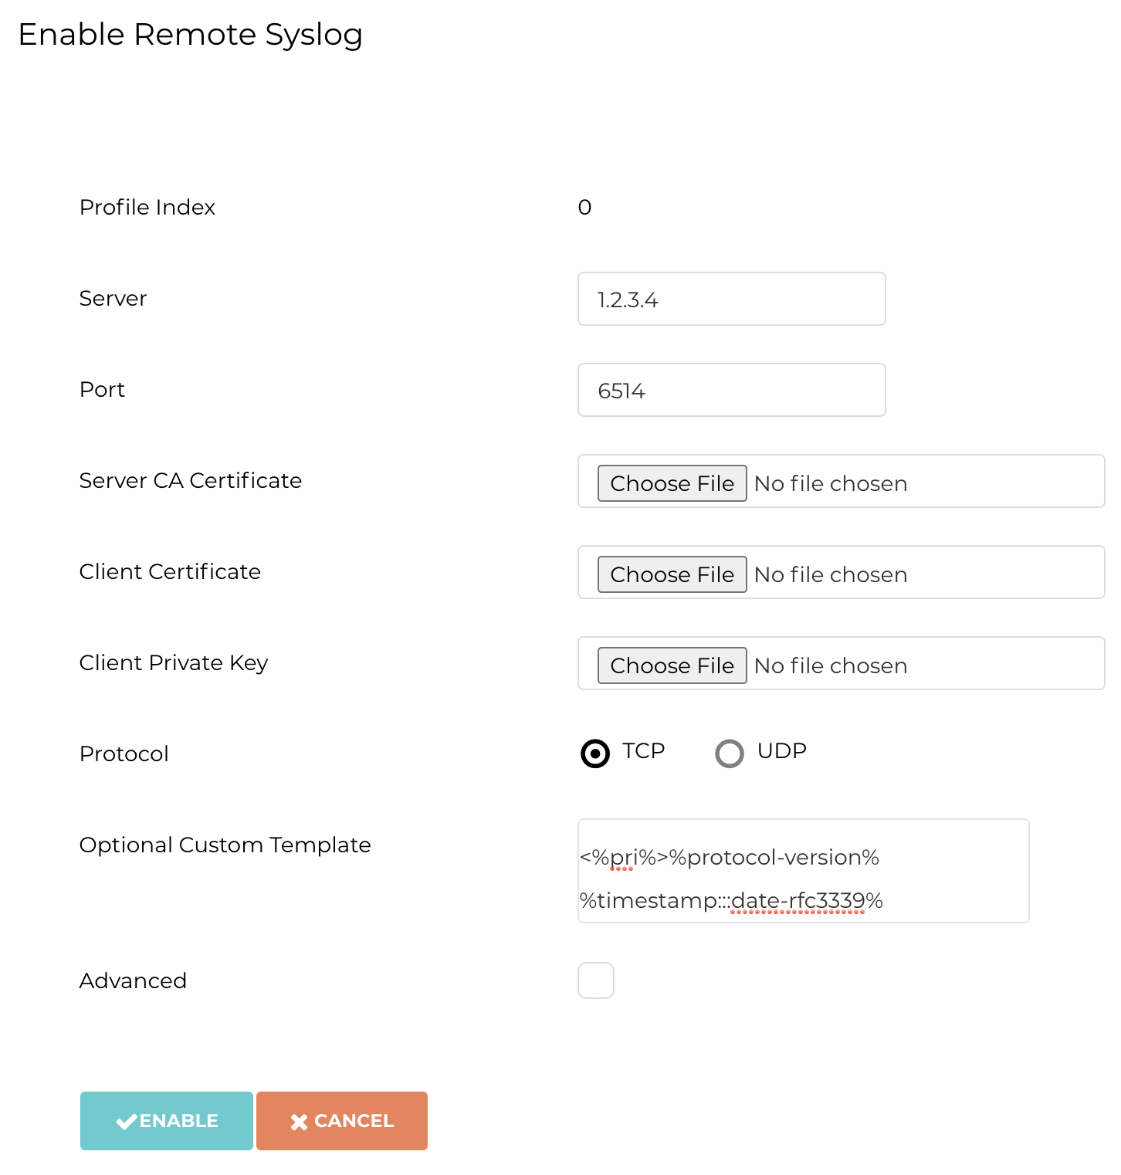Image resolution: width=1121 pixels, height=1175 pixels.
Task: Select the UDP protocol radio button
Action: 729,753
